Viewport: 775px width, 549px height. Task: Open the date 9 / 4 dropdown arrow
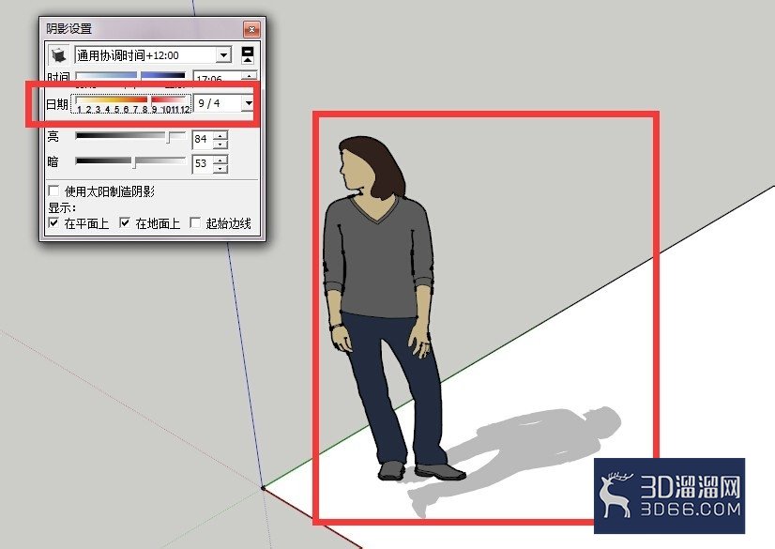(248, 103)
